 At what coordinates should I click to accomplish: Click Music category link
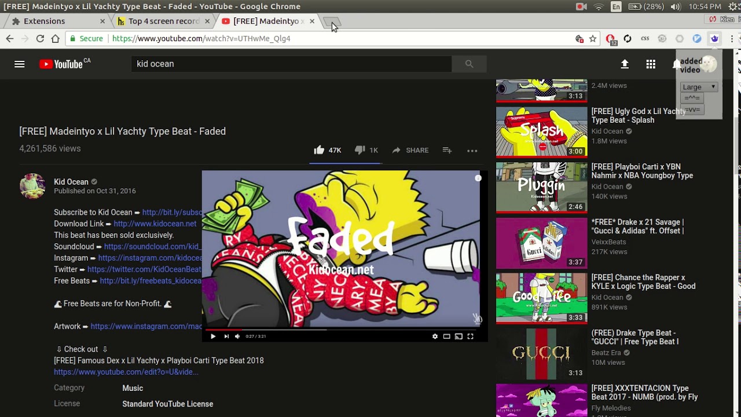(x=133, y=388)
